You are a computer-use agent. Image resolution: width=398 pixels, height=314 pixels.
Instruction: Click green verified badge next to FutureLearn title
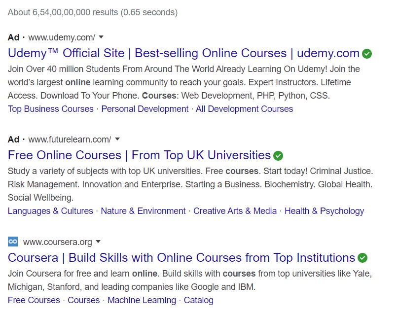click(278, 156)
